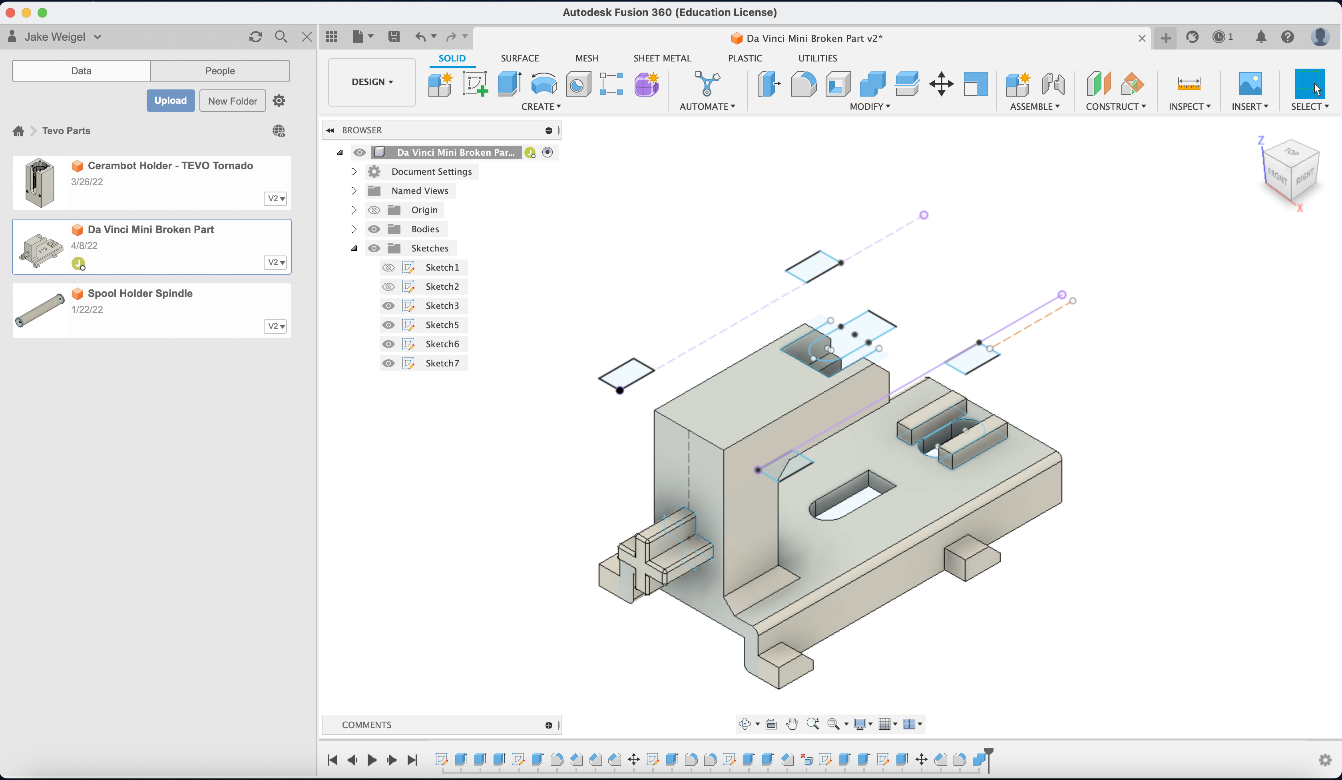Image resolution: width=1342 pixels, height=780 pixels.
Task: Open the Tevo Parts breadcrumb
Action: (x=66, y=131)
